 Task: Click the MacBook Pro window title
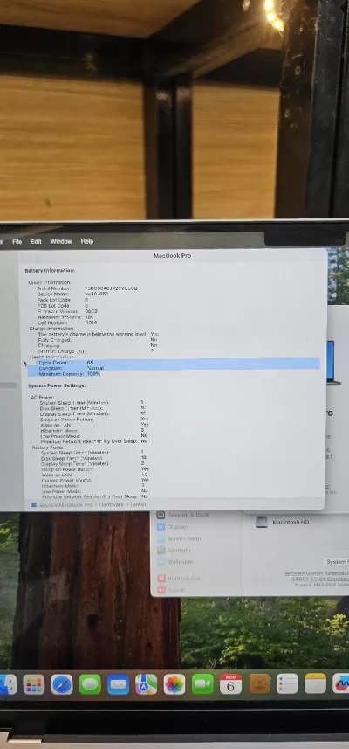173,256
